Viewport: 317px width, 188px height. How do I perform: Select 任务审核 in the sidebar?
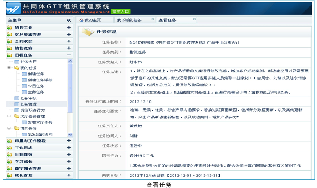28,98
